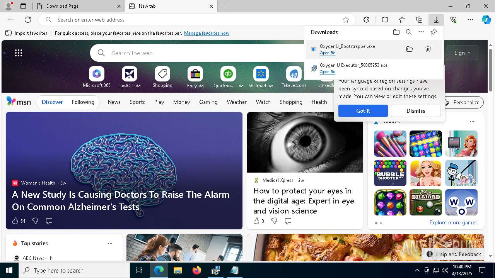Toggle the split screen icon
Viewport: 495px width, 278px height.
coord(385,20)
